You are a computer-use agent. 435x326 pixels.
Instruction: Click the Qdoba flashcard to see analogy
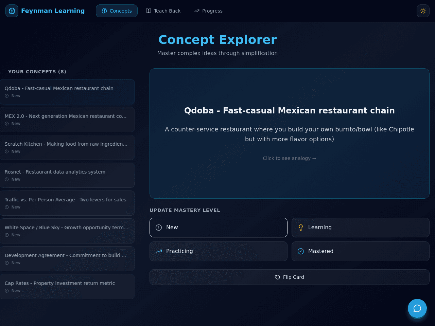(290, 133)
